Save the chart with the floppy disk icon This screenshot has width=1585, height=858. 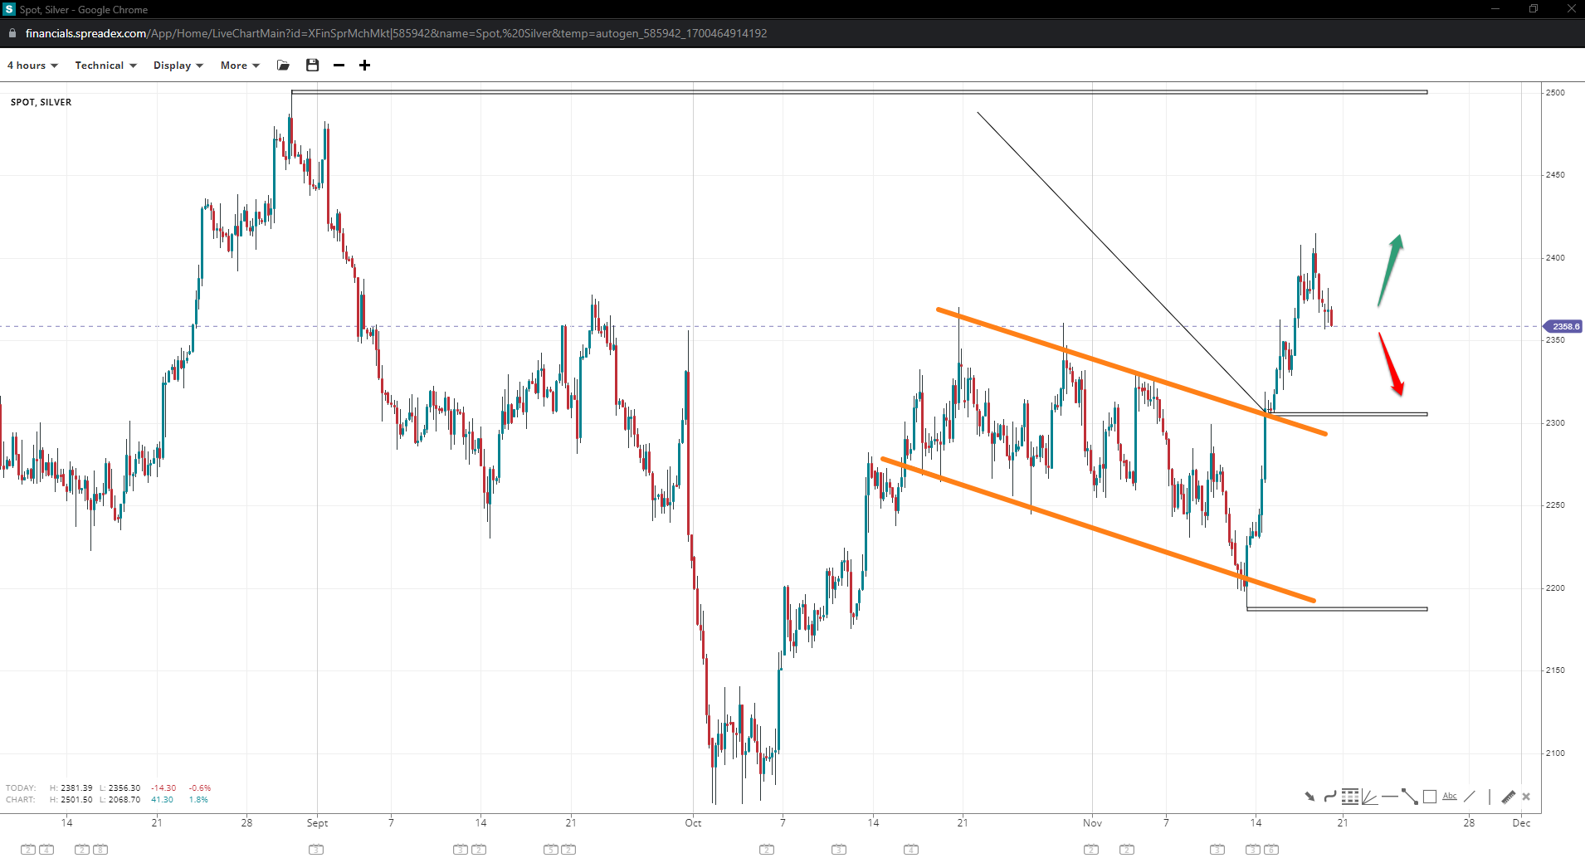click(313, 66)
